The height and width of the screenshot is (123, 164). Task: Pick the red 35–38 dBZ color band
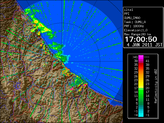pyautogui.click(x=141, y=65)
